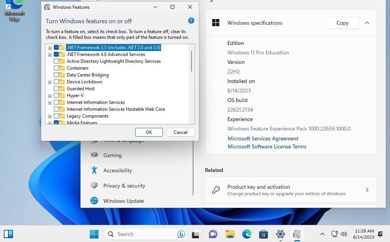The width and height of the screenshot is (390, 242).
Task: Switch to Settings app on taskbar
Action: pos(280,234)
